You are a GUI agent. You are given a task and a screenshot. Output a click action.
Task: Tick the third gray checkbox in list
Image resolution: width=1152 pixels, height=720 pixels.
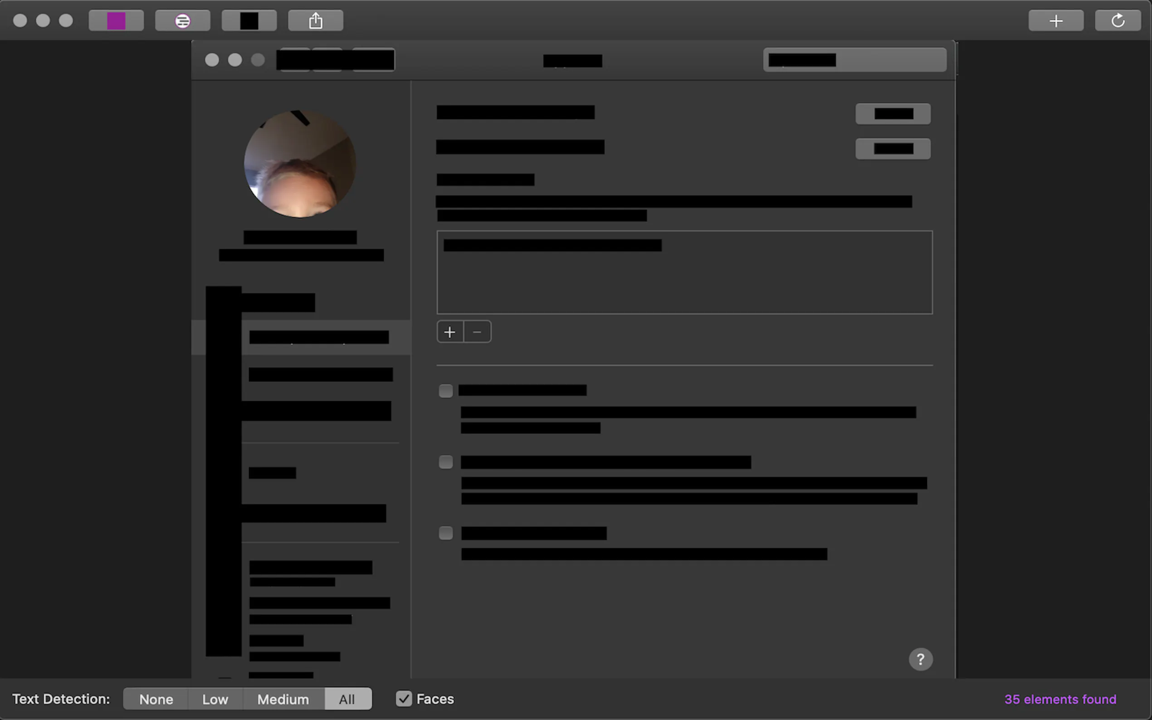point(446,533)
